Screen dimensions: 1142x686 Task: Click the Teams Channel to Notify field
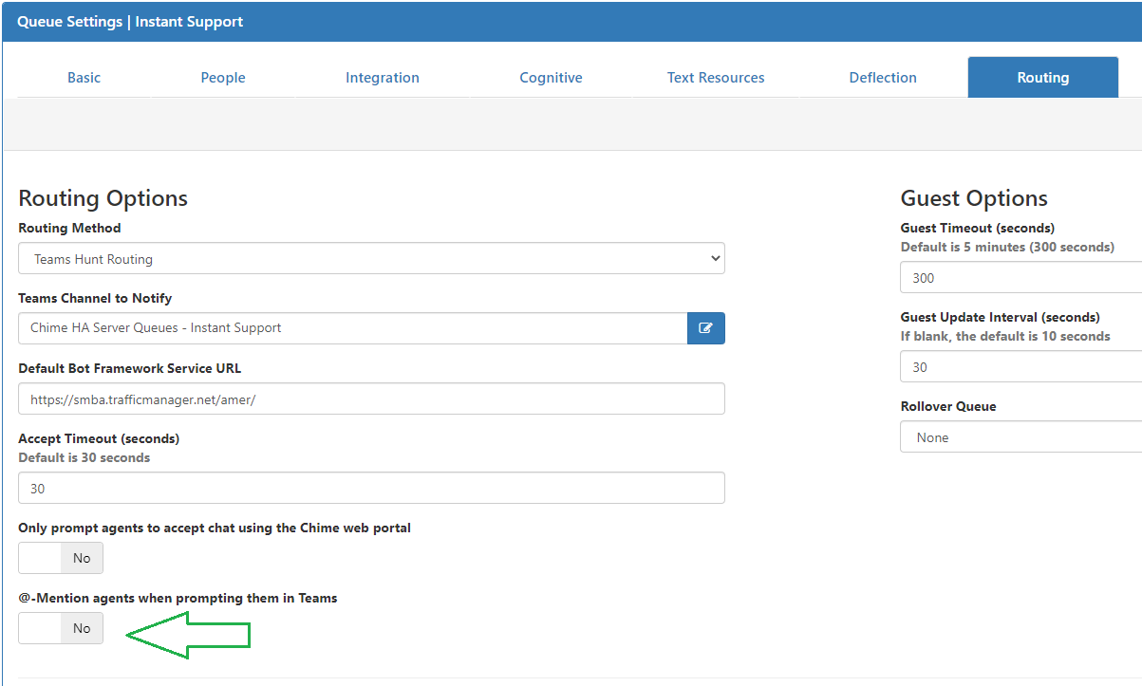pos(352,328)
